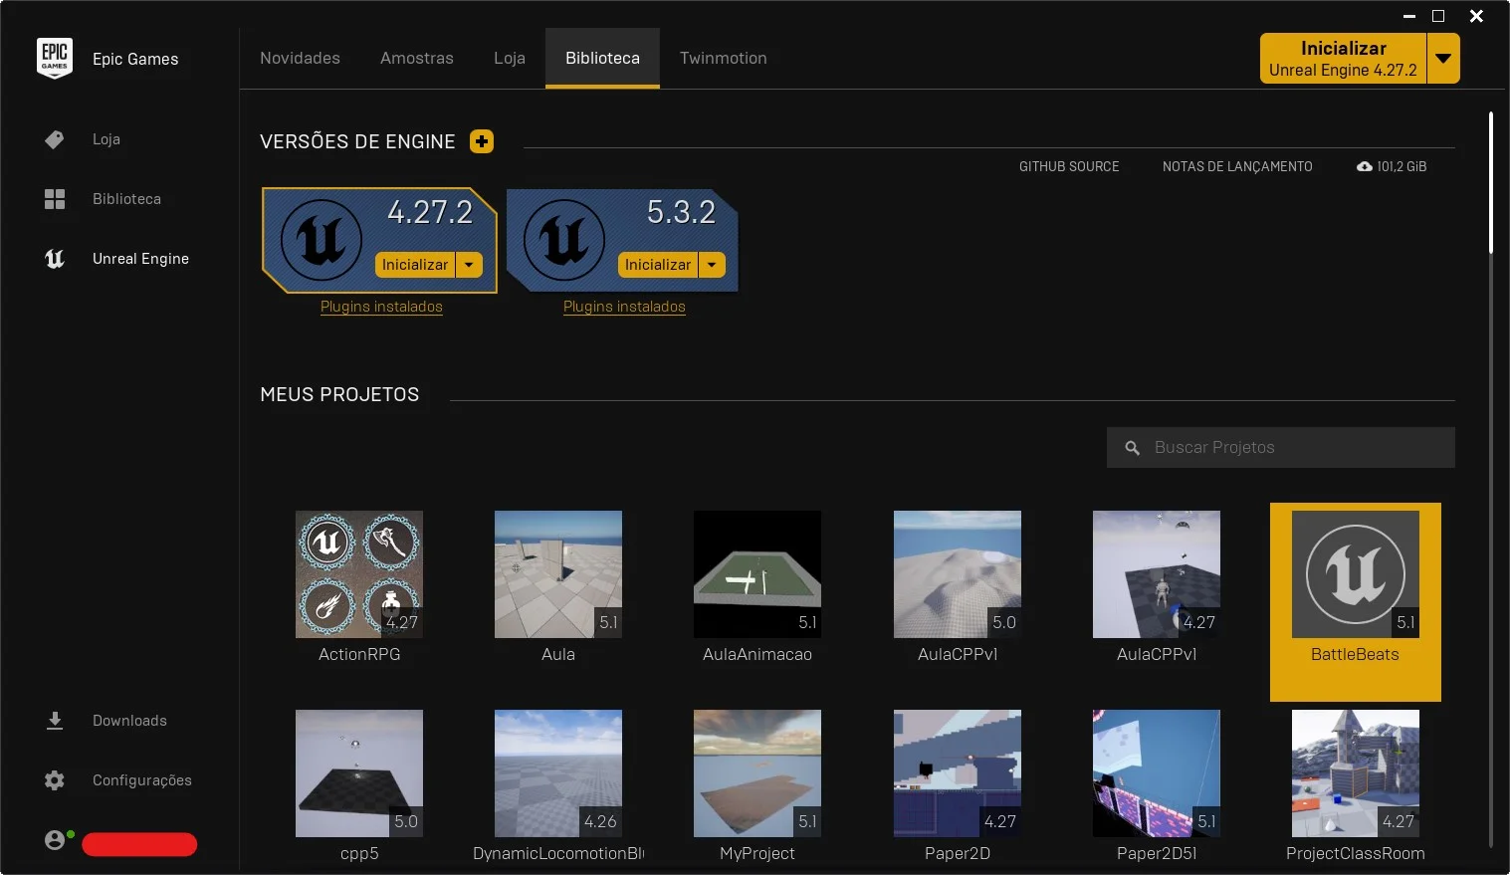Screen dimensions: 1510x875
Task: Click Inicializar on the 5.3.2 engine card
Action: [658, 265]
